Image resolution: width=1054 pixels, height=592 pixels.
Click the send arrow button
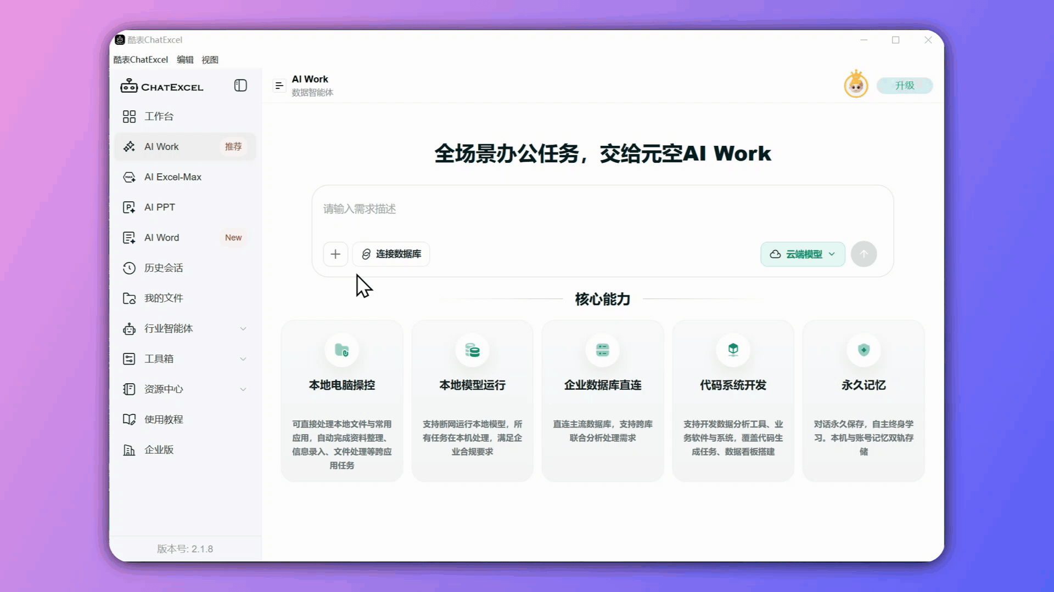tap(864, 254)
